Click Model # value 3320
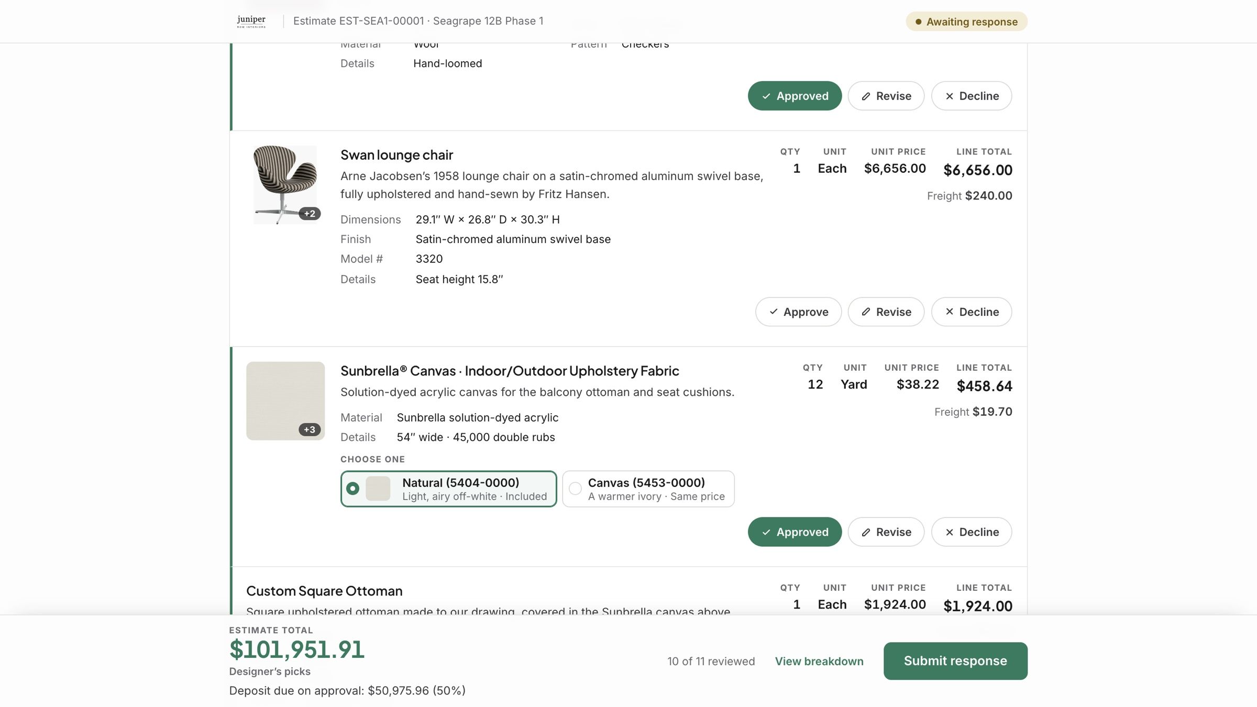 click(x=429, y=259)
